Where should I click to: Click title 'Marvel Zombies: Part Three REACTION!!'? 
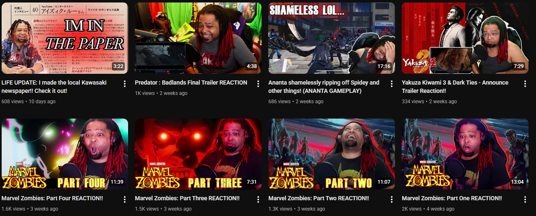click(x=187, y=199)
